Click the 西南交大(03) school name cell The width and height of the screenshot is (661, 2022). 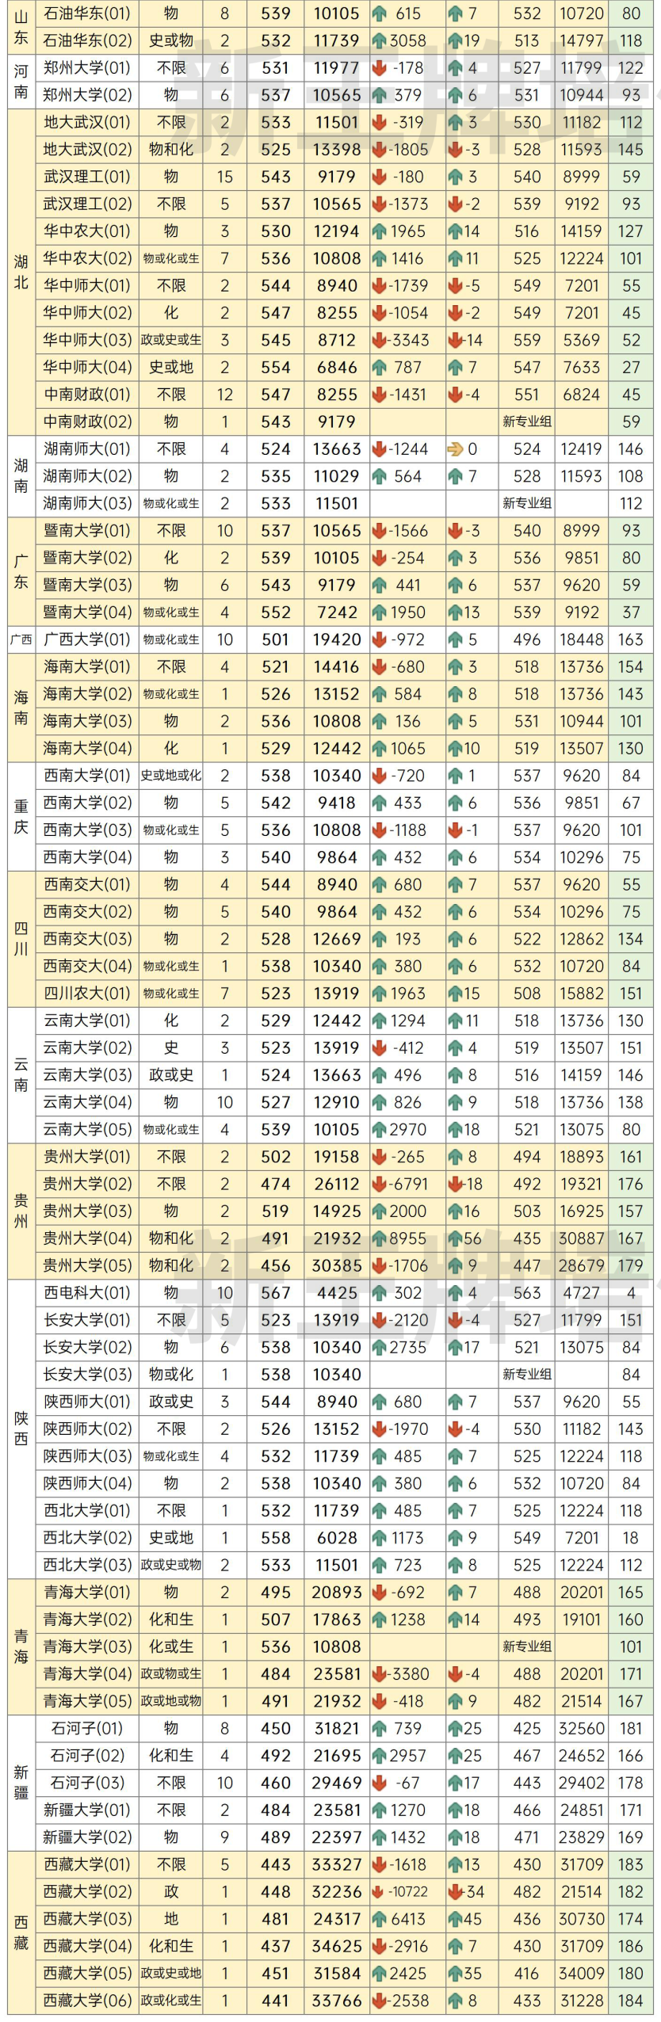[87, 939]
